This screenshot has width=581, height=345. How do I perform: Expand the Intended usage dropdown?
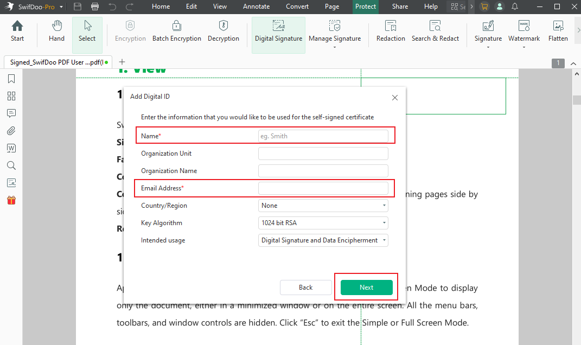point(323,240)
